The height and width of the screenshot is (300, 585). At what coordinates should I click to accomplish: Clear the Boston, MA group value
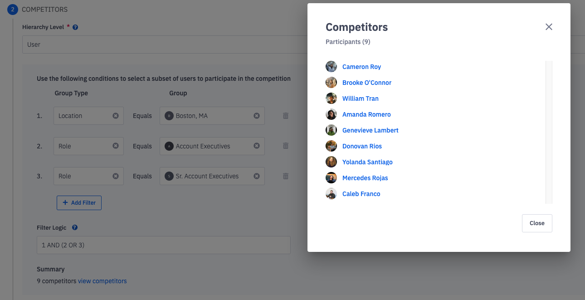tap(257, 116)
